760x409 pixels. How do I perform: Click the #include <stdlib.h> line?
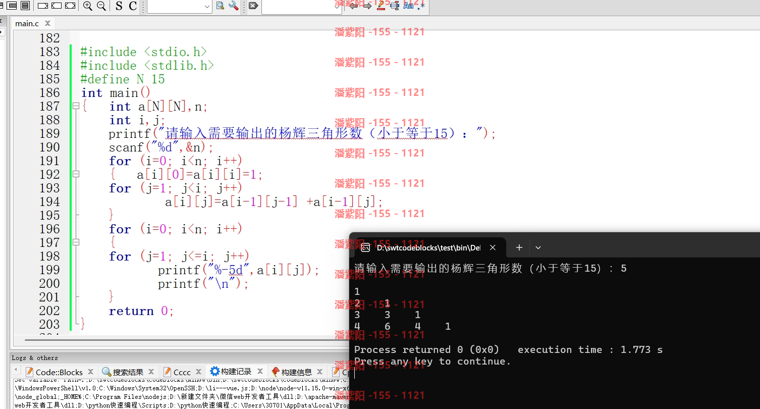click(147, 66)
